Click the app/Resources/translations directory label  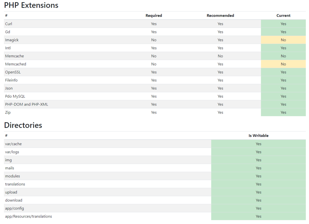28,216
